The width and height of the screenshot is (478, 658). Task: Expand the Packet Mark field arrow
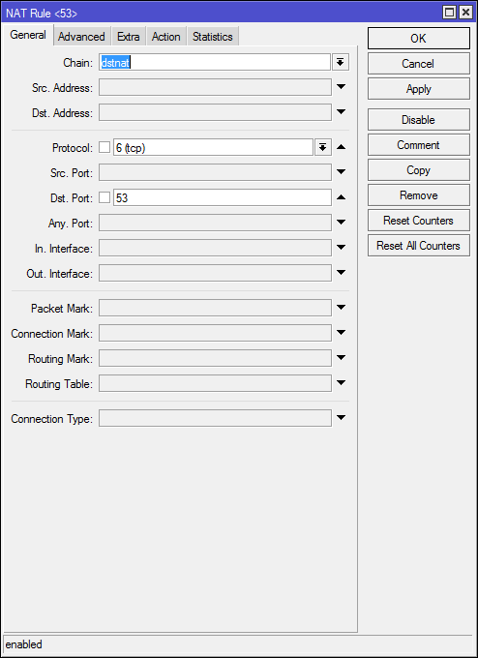click(342, 308)
